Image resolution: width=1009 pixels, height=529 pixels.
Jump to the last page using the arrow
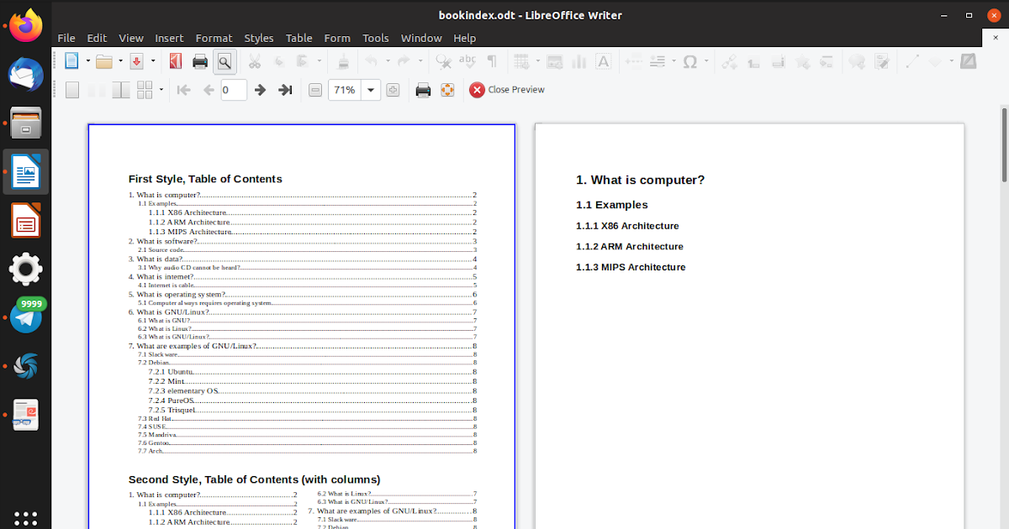click(285, 90)
